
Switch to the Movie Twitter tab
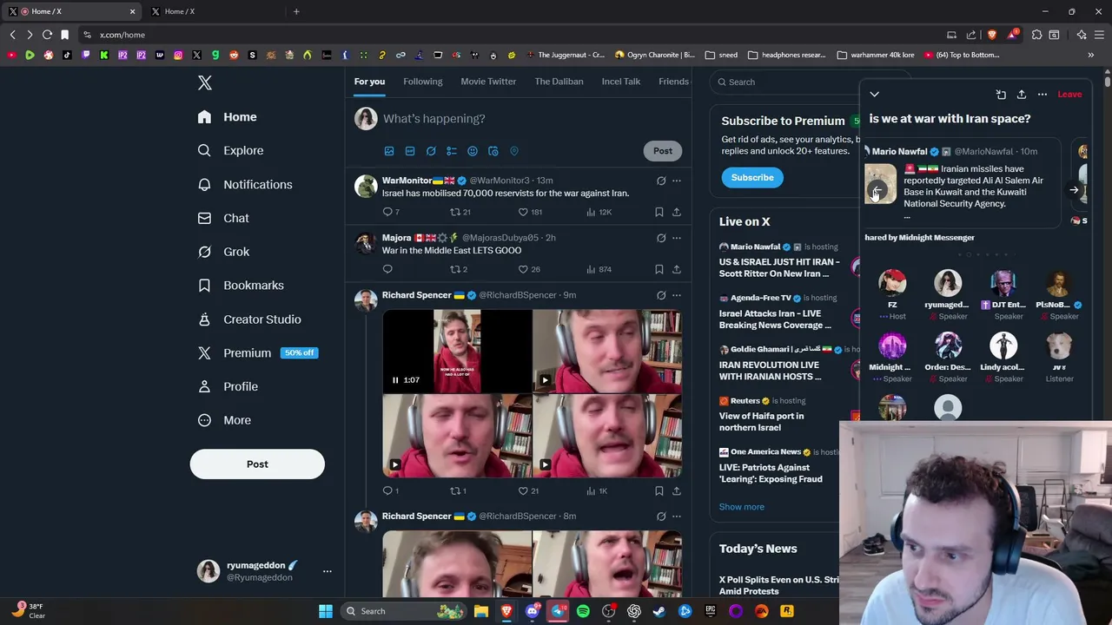pos(488,82)
